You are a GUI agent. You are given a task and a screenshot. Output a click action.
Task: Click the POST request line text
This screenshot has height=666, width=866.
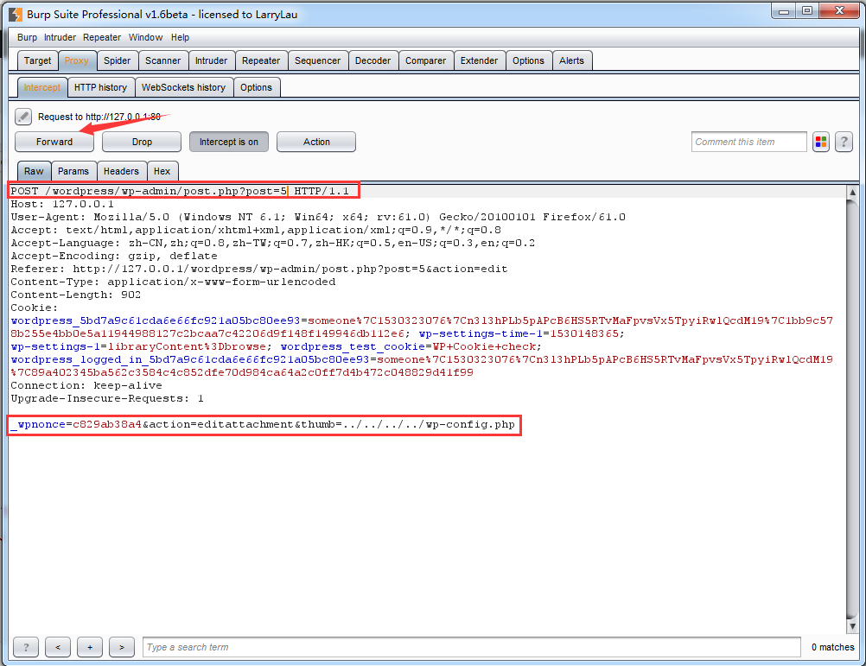coord(180,191)
